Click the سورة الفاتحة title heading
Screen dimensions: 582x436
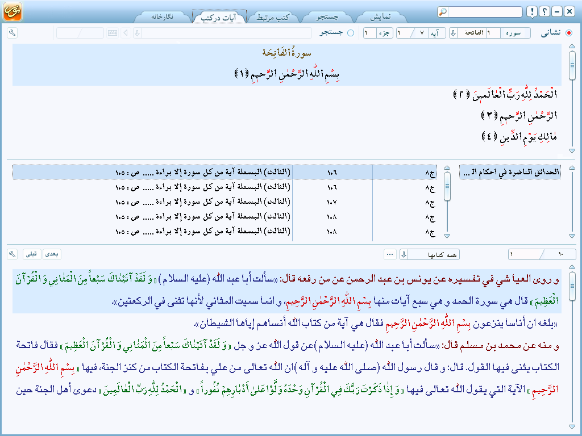point(286,53)
